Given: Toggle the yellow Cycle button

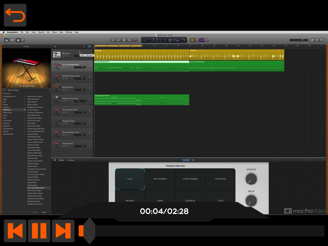Looking at the screenshot, I should point(192,40).
